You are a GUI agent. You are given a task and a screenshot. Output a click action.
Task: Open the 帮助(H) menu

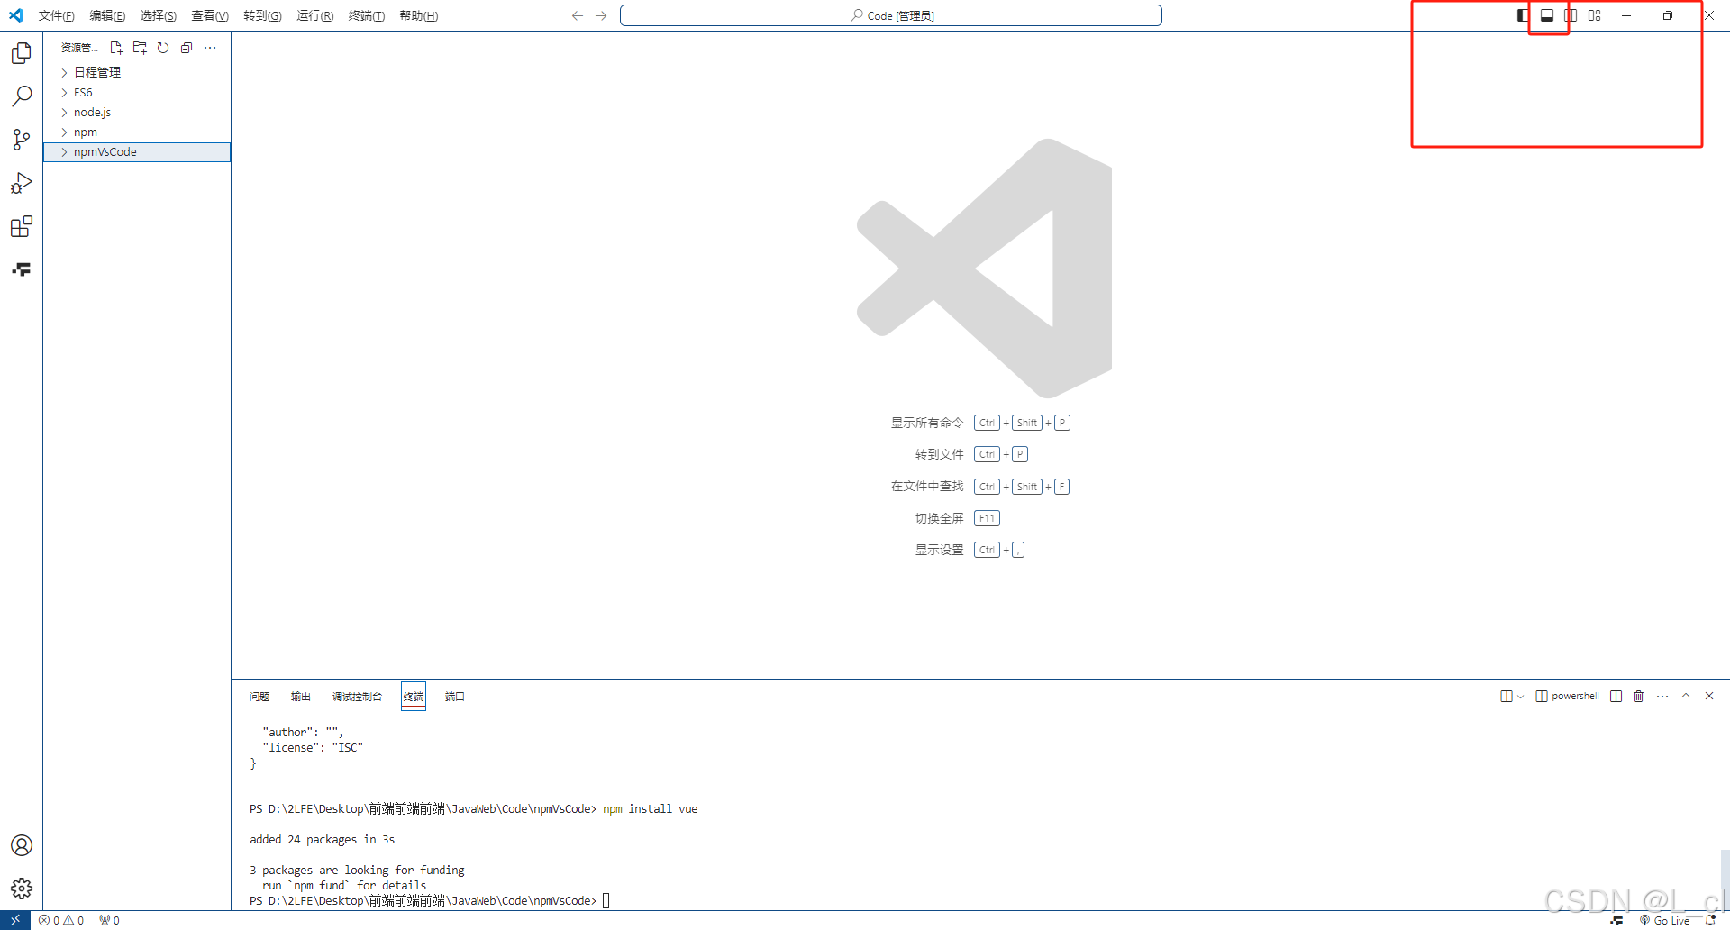click(x=418, y=15)
